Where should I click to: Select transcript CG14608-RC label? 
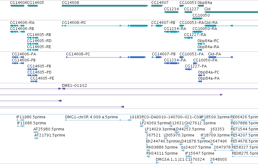[74, 22]
